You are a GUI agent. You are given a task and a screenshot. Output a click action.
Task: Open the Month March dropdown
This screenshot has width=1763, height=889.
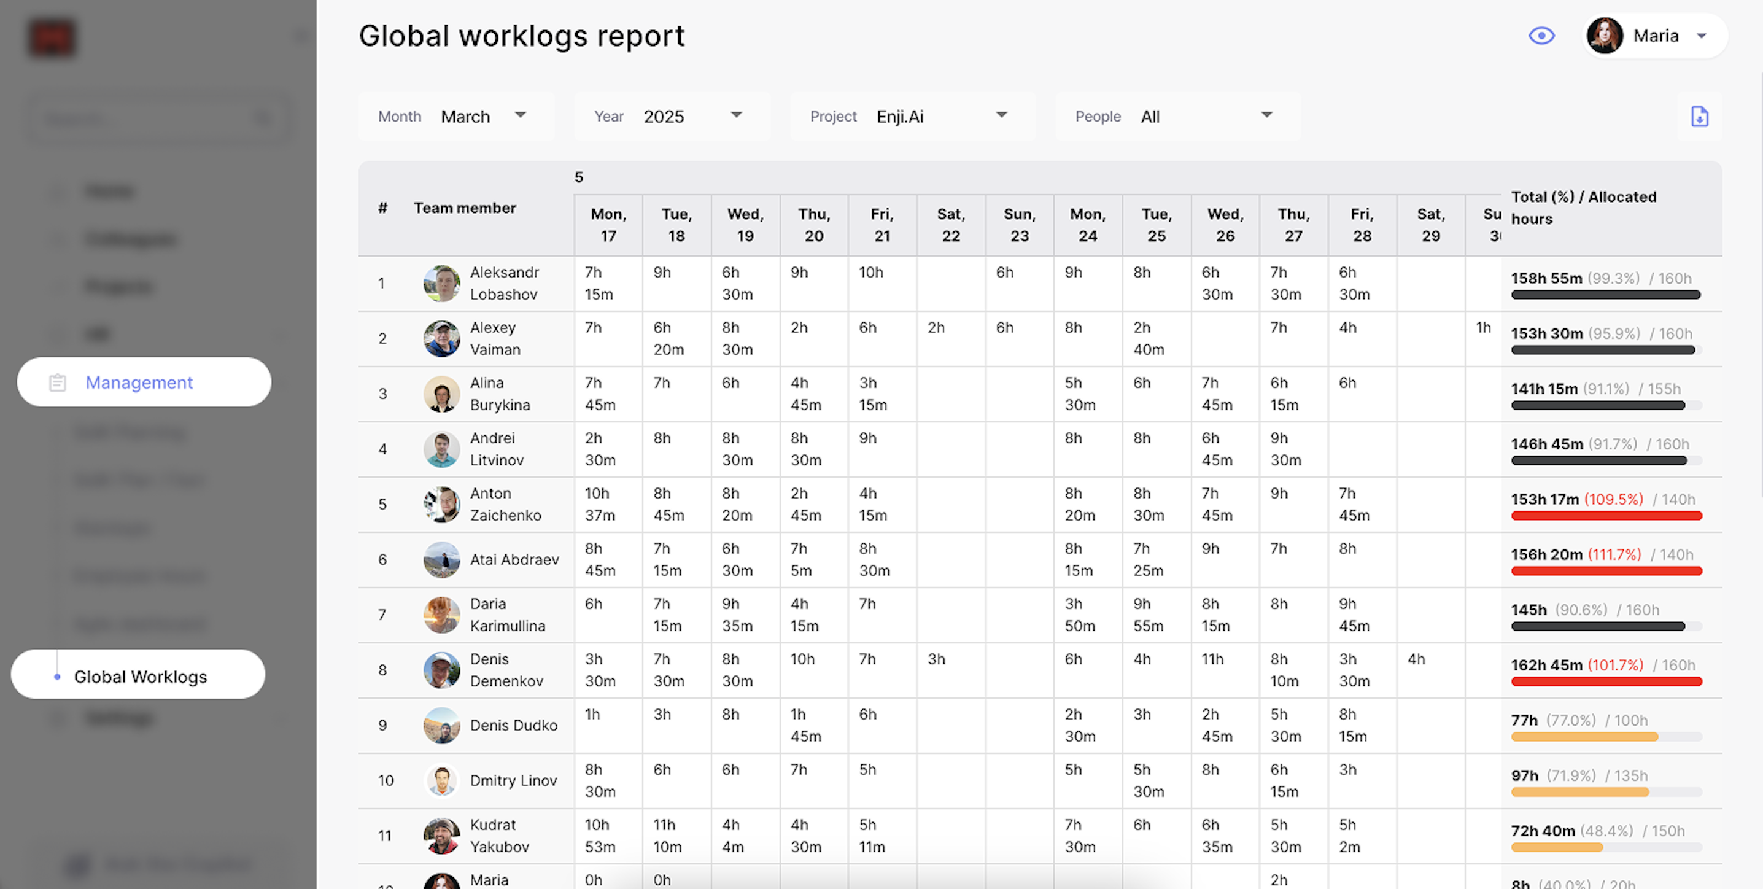pyautogui.click(x=457, y=116)
